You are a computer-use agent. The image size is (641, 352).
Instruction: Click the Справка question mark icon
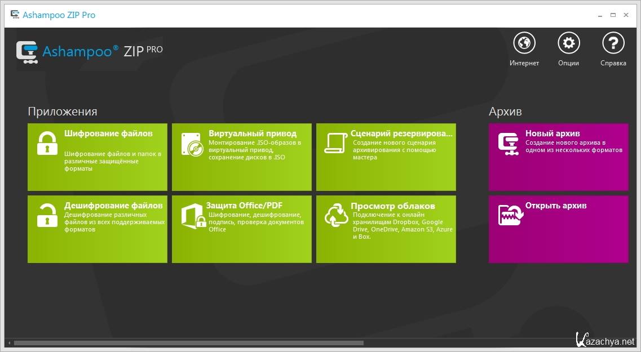click(613, 43)
